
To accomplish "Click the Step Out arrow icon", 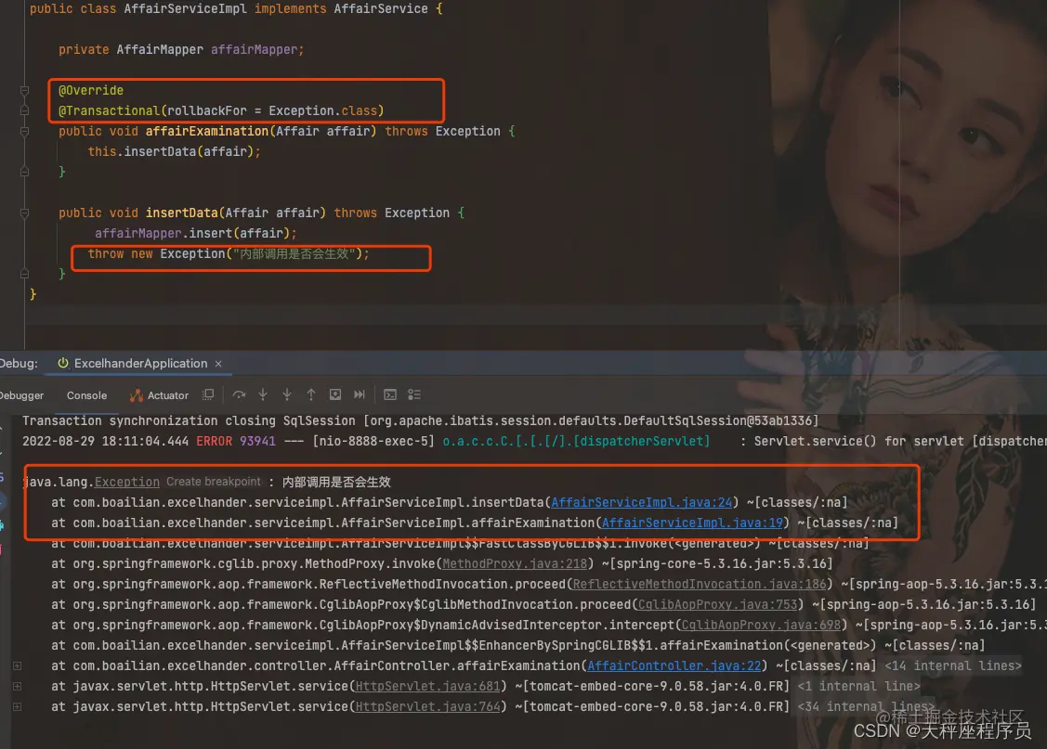I will tap(311, 394).
